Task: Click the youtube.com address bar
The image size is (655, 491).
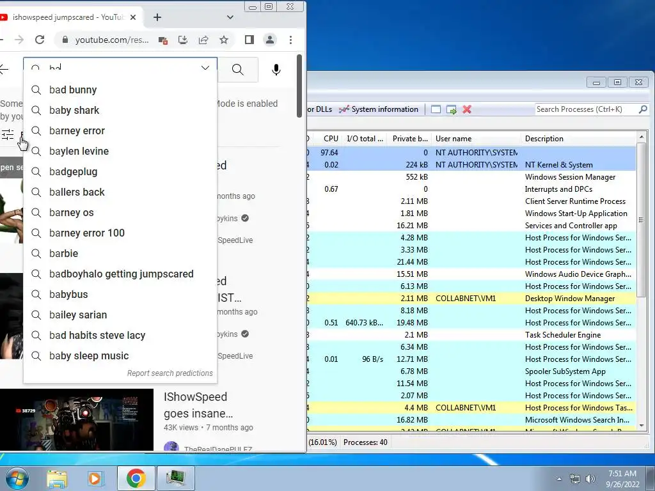Action: pyautogui.click(x=111, y=40)
